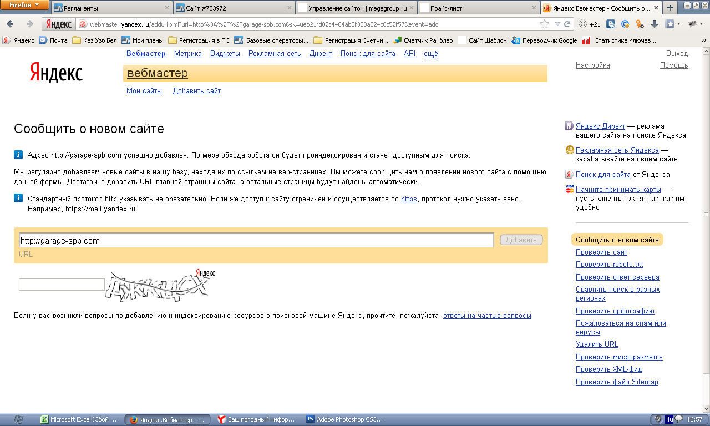This screenshot has height=426, width=710.
Task: Open Яндекс bookmark in bookmarks bar
Action: pyautogui.click(x=18, y=40)
